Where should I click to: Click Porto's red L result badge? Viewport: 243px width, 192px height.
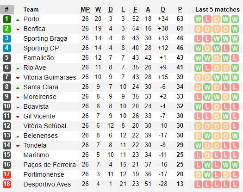[x=207, y=19]
